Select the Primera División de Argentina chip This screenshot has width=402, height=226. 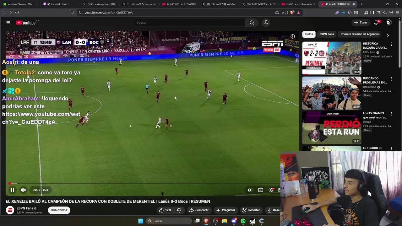[x=360, y=34]
